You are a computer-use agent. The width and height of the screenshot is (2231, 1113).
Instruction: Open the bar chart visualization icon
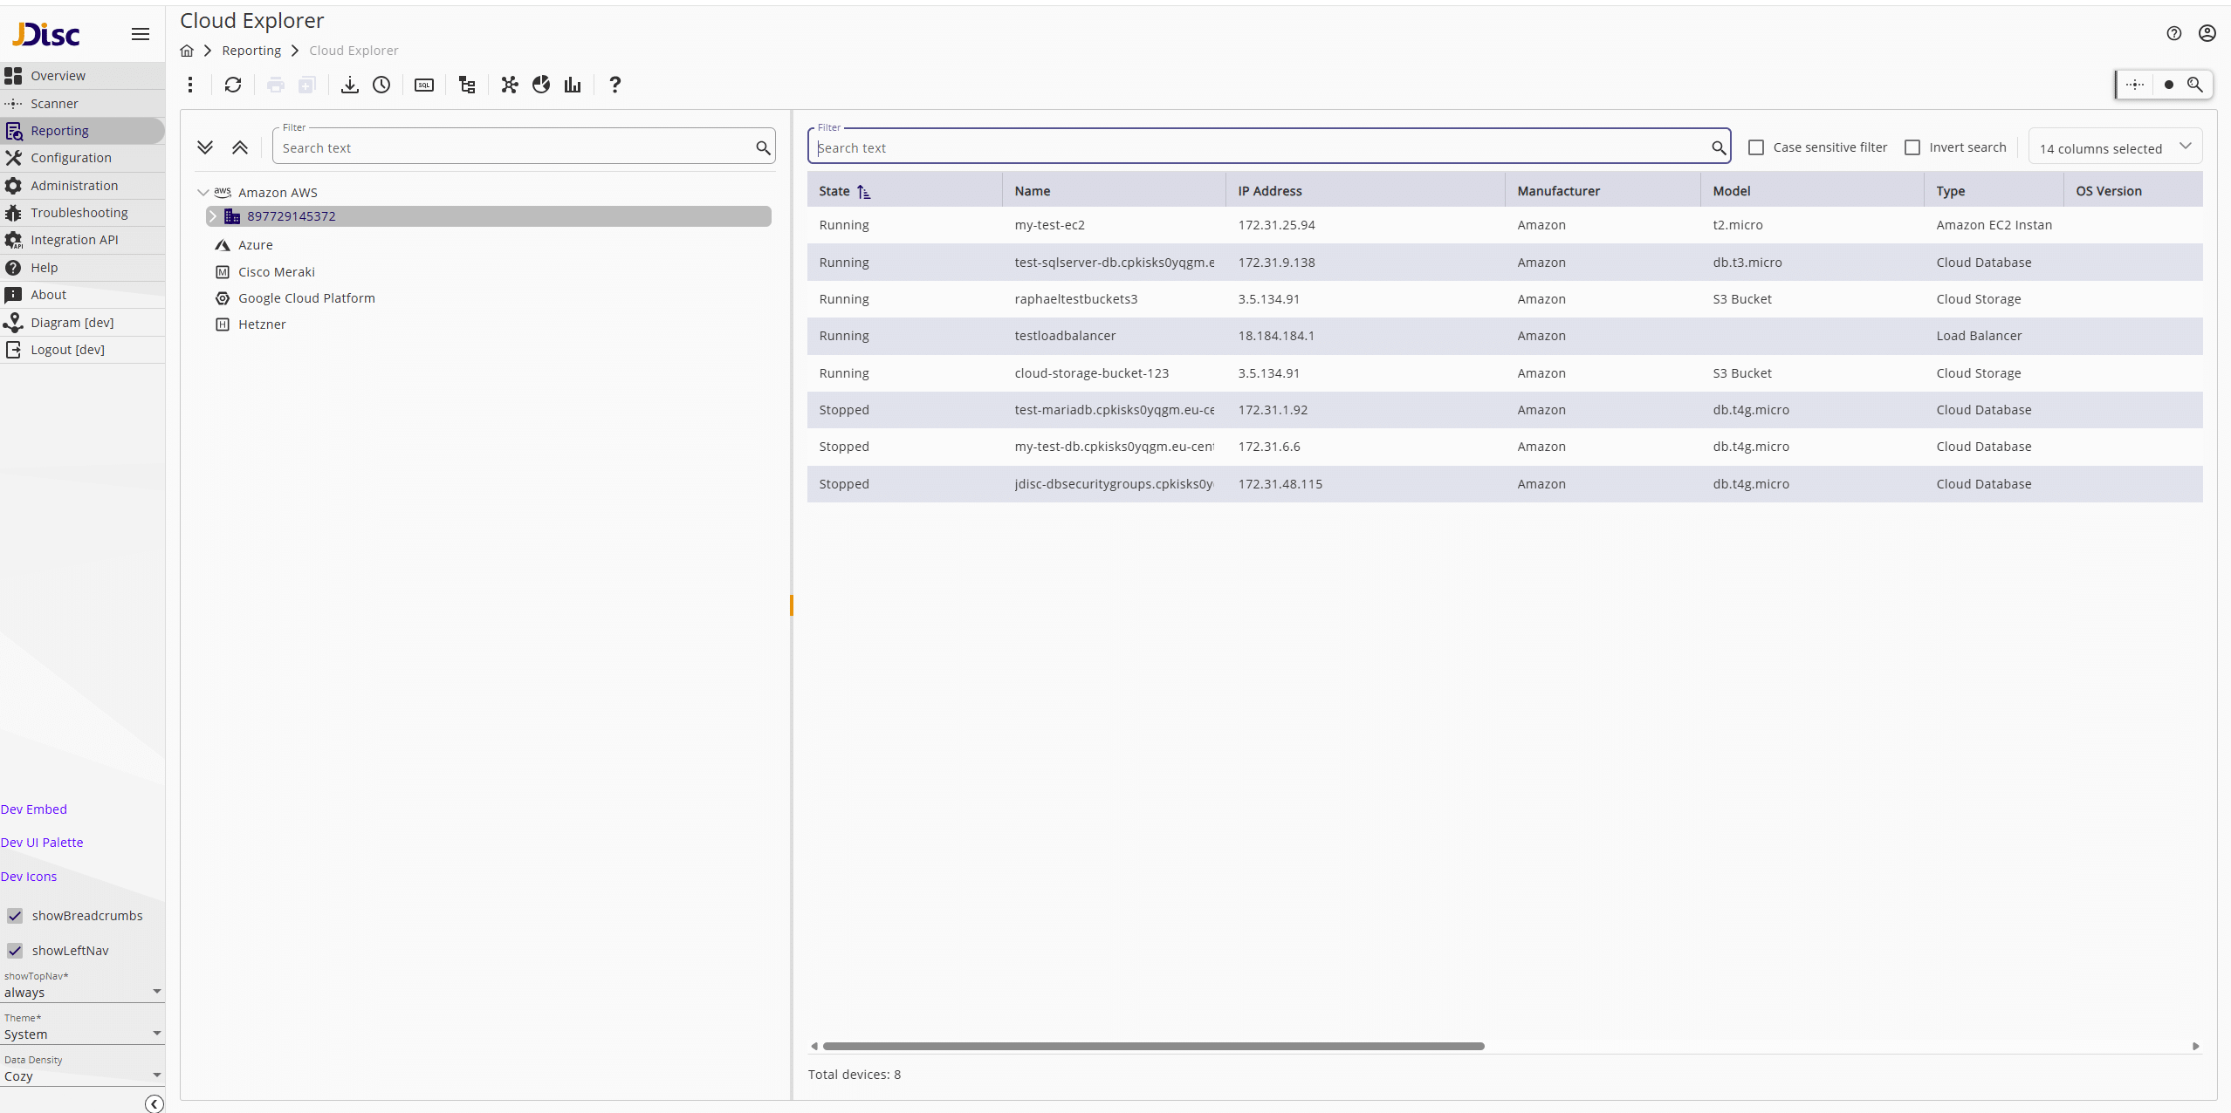(571, 85)
